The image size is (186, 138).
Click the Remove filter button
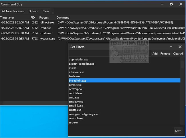coord(165,54)
